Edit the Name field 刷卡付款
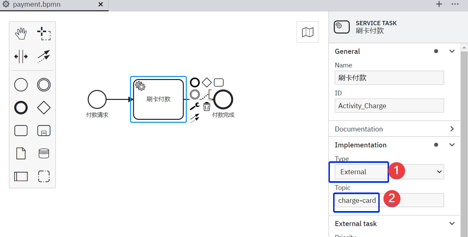 click(389, 78)
